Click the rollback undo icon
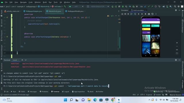The height and width of the screenshot is (103, 184). click(159, 6)
